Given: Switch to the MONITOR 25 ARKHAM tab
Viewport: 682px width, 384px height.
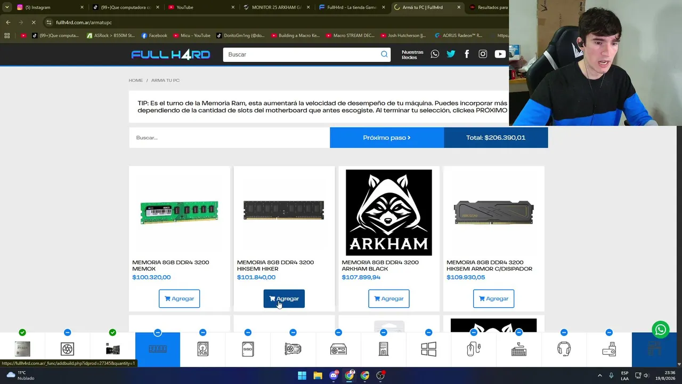Looking at the screenshot, I should [x=277, y=7].
